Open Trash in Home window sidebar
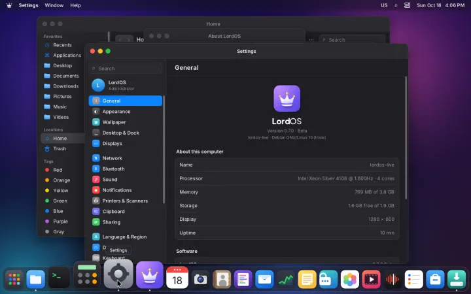471x294 pixels. (x=62, y=148)
